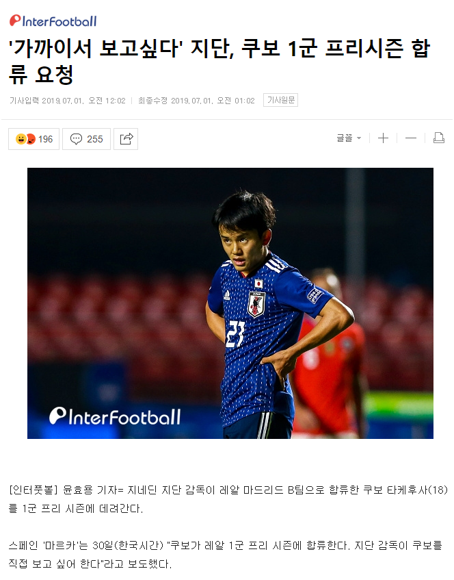The height and width of the screenshot is (580, 454).
Task: Click the 최종수정 last-modified timestamp
Action: (196, 101)
